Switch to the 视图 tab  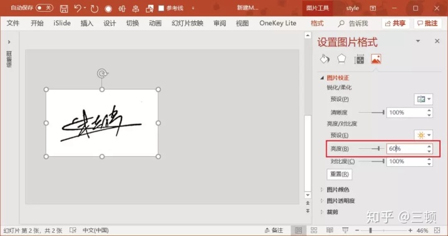click(x=242, y=23)
